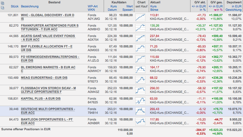Sort by Stück column header
Image resolution: width=243 pixels, height=137 pixels.
tap(14, 6)
